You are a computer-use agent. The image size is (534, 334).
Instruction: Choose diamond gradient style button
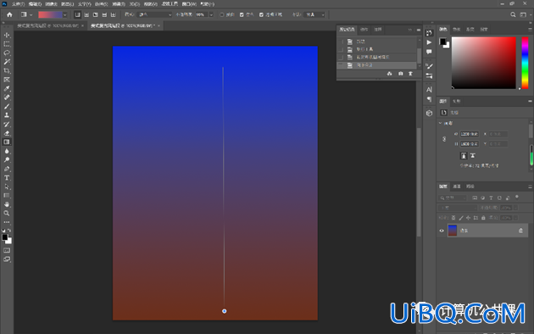click(x=113, y=14)
